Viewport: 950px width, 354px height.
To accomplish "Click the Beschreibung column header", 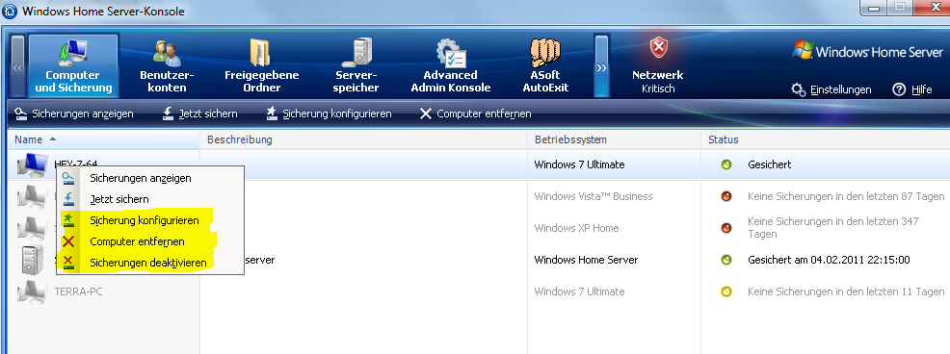I will 363,139.
